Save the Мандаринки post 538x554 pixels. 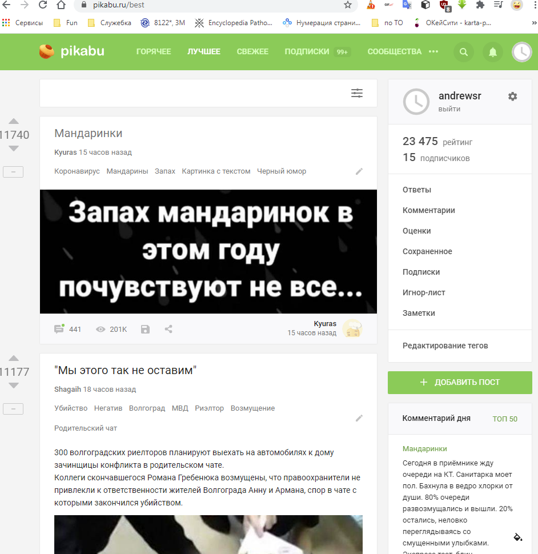pos(145,329)
